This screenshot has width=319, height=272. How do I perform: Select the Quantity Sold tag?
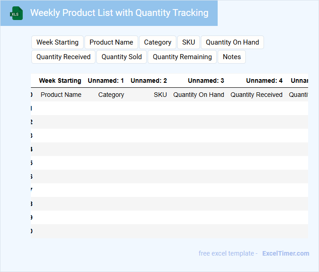point(122,57)
